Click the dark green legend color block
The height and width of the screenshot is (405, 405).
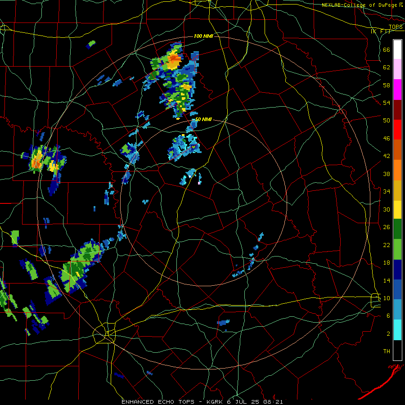pyautogui.click(x=397, y=229)
